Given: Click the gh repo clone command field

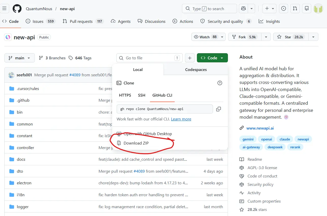Looking at the screenshot, I should click(165, 109).
